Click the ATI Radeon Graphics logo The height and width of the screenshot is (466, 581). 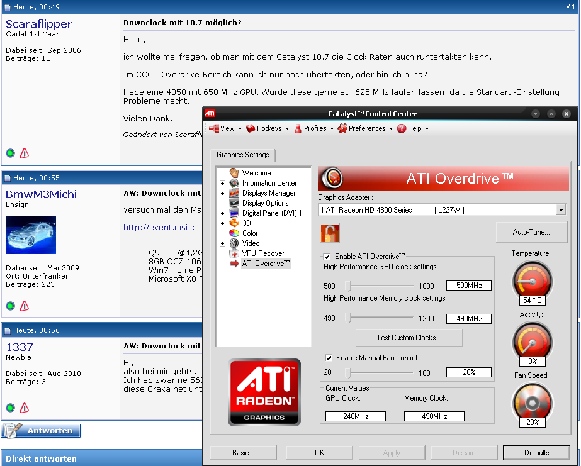pyautogui.click(x=264, y=392)
